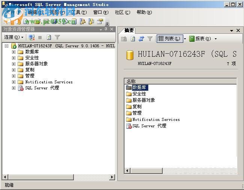Select the HUILAN-0716243F server node label
This screenshot has height=190, width=244.
tap(67, 46)
